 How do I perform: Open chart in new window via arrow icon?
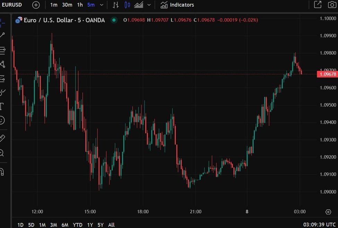[317, 5]
